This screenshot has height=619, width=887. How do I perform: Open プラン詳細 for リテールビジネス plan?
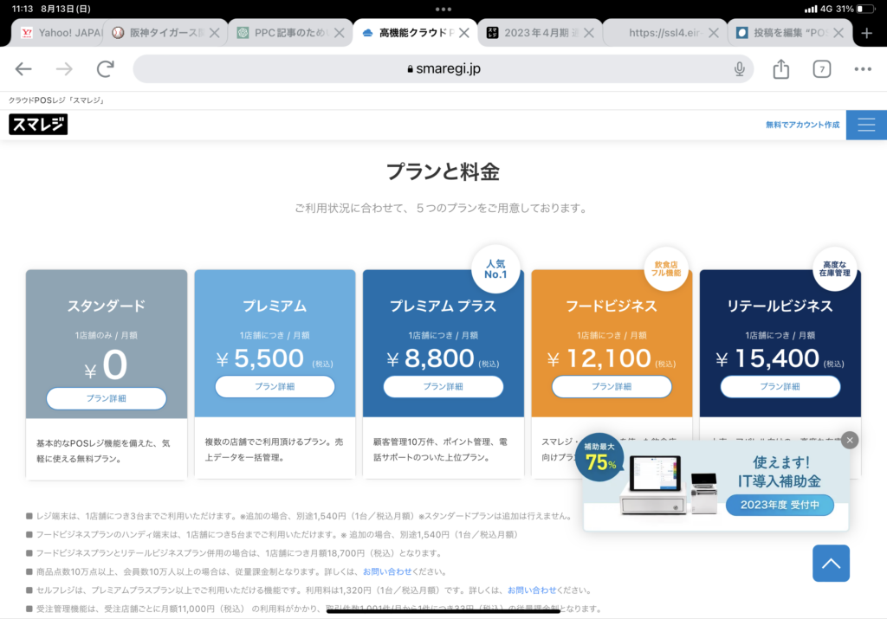pyautogui.click(x=780, y=386)
